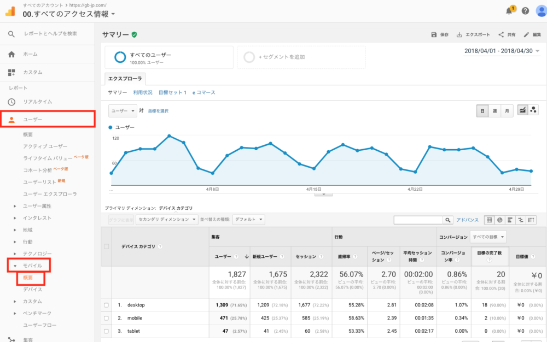Screen dimensions: 547x342
Task: Switch to the e-commerce tab
Action: coord(203,92)
